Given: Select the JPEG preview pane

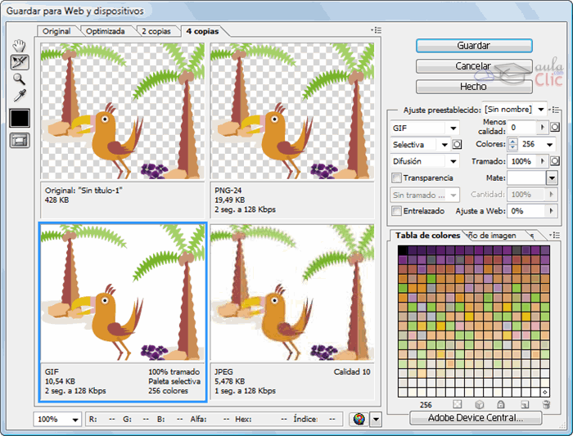Looking at the screenshot, I should [291, 311].
